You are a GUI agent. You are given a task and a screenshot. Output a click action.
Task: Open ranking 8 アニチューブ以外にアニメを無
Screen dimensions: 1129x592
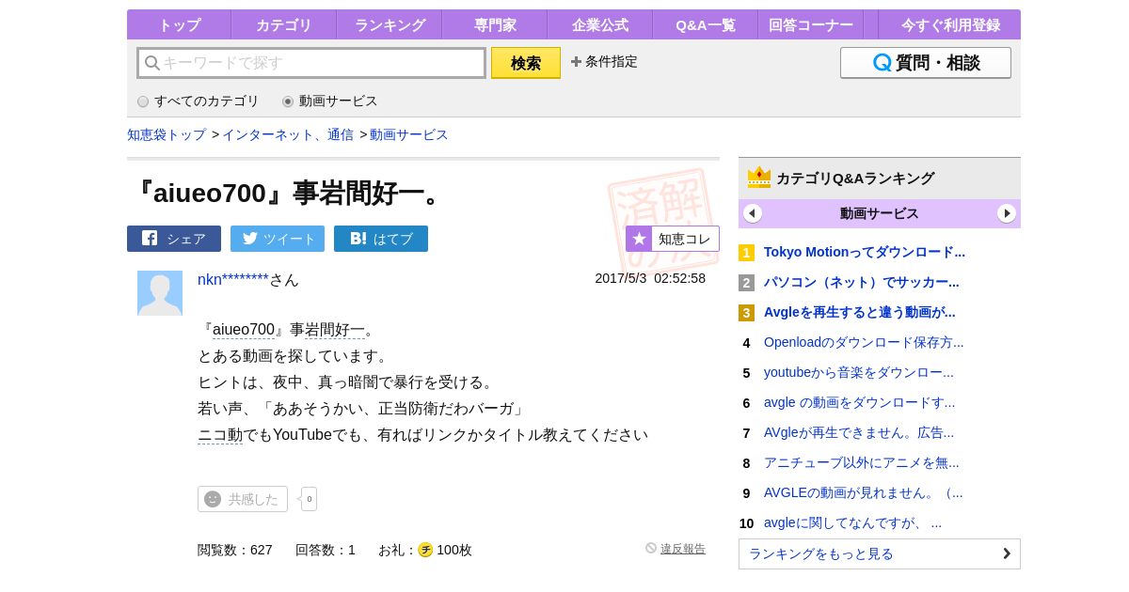point(862,462)
